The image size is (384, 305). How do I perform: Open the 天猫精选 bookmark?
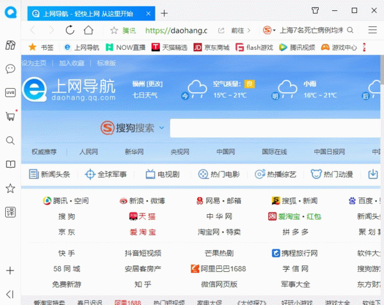[x=169, y=47]
